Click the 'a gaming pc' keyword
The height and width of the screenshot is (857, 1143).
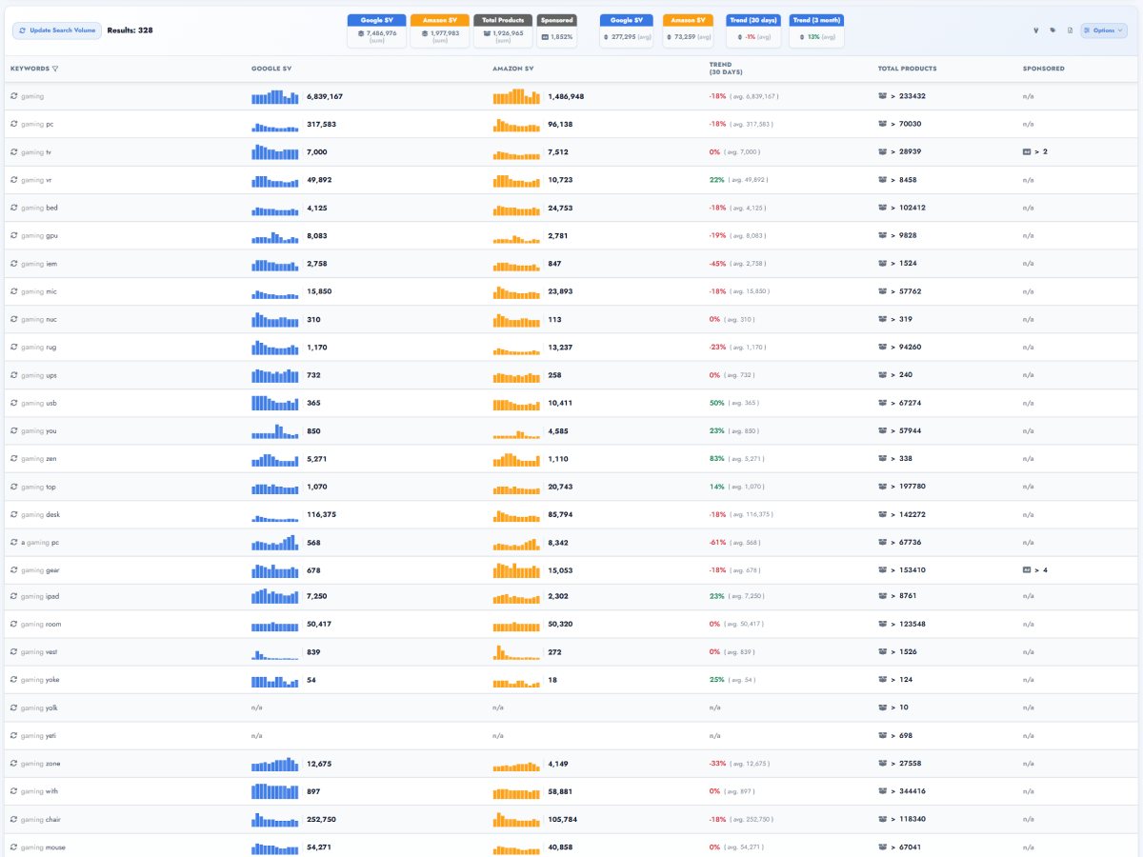40,543
